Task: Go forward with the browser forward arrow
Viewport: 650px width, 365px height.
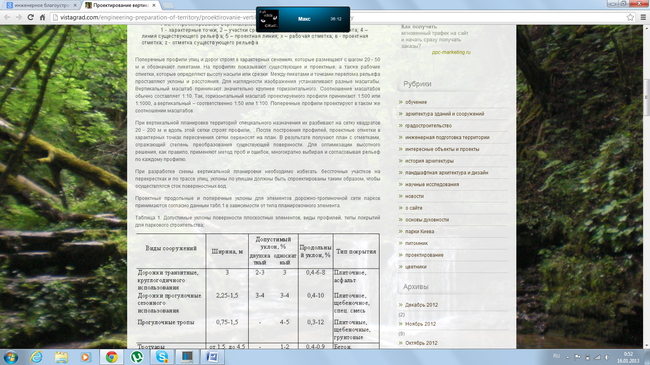Action: (x=19, y=17)
